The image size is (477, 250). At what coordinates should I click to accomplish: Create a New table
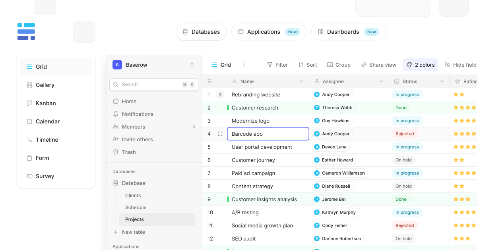(133, 232)
